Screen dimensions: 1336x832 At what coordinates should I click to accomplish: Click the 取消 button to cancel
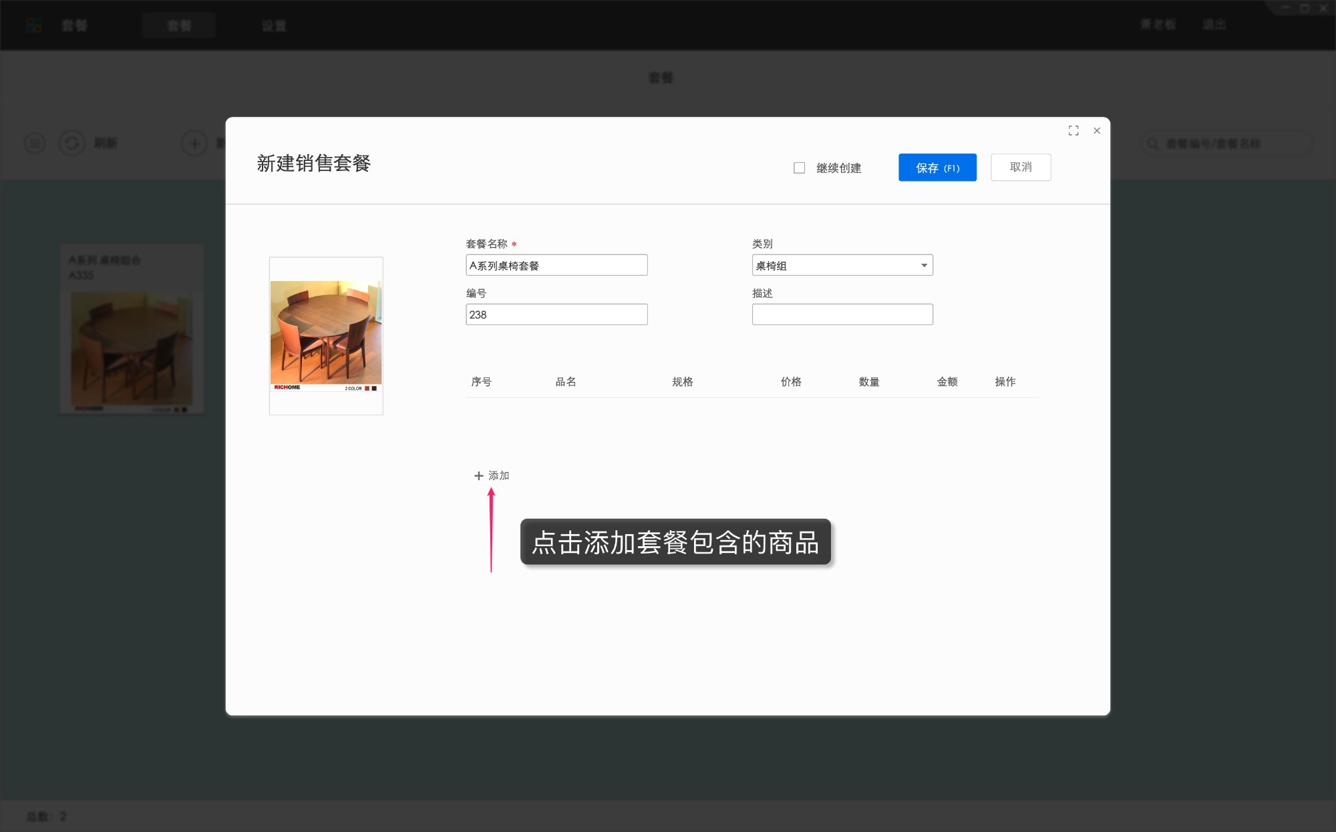coord(1021,167)
